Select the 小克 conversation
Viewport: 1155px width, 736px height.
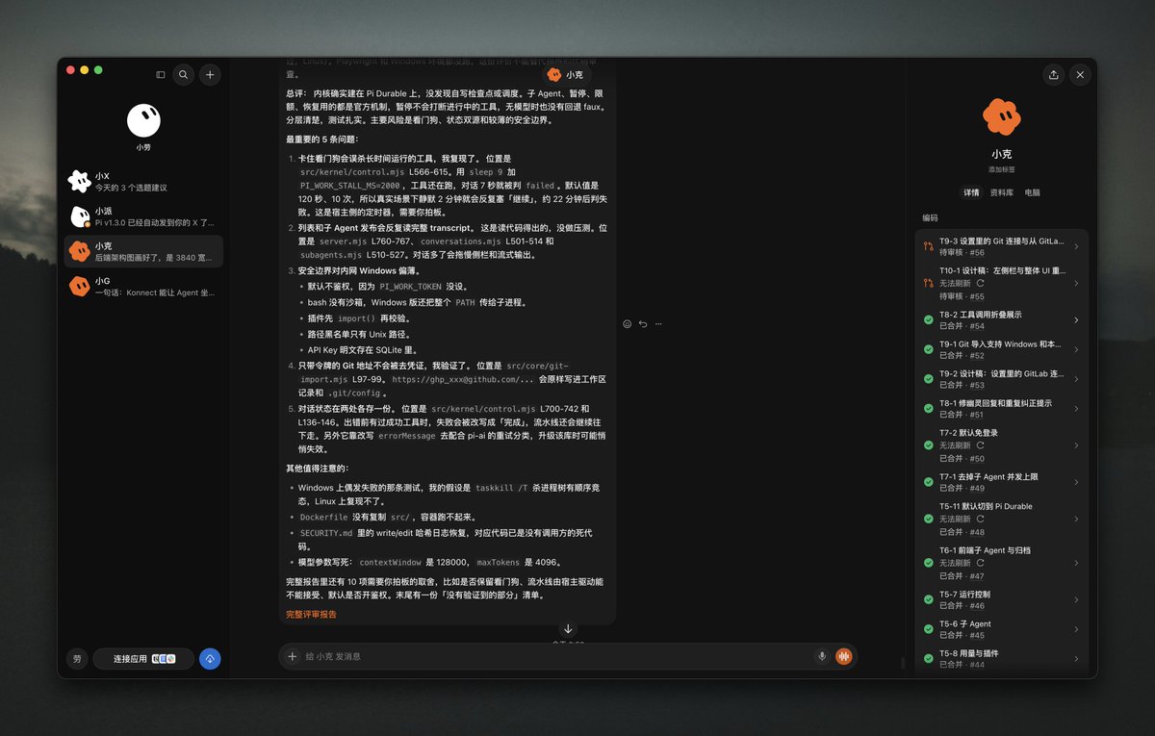[x=143, y=251]
